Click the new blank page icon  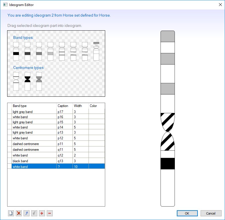(11, 213)
